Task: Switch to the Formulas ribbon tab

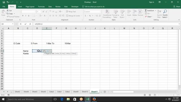Action: 41,7
